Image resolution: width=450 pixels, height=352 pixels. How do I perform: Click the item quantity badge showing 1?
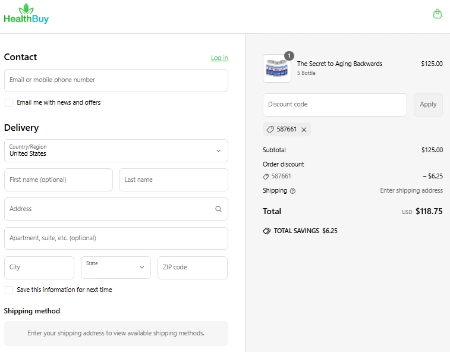[x=289, y=56]
